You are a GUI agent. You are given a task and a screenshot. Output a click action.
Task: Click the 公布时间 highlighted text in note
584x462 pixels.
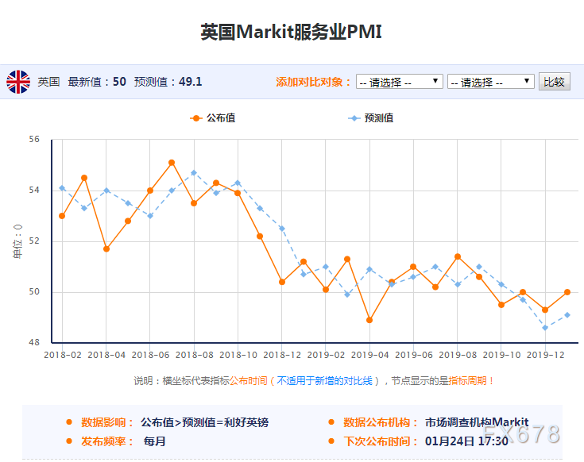(x=249, y=381)
